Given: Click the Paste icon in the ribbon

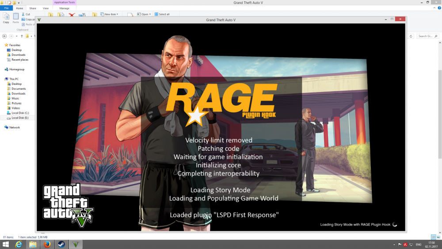Looking at the screenshot, I should pyautogui.click(x=16, y=16).
